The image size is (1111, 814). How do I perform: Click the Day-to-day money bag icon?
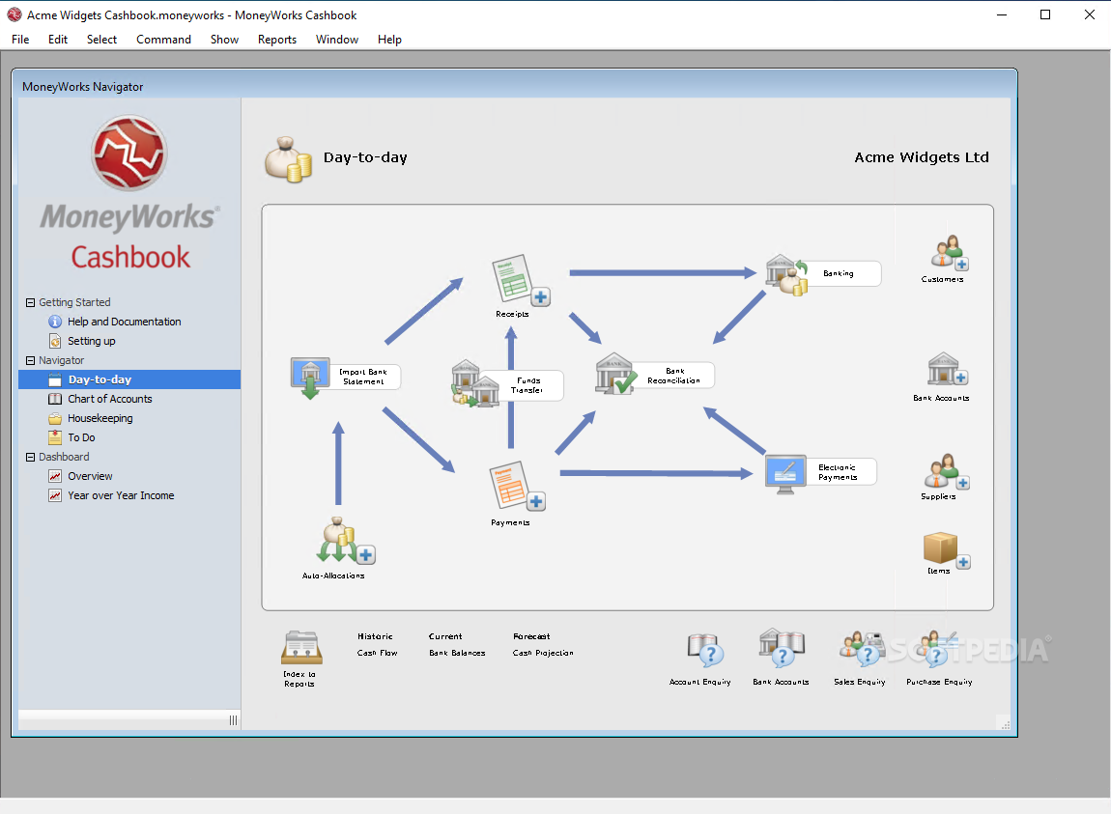(289, 159)
